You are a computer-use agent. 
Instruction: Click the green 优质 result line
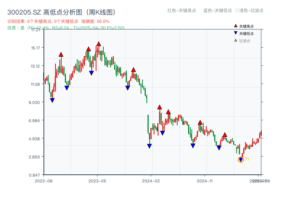pyautogui.click(x=66, y=28)
